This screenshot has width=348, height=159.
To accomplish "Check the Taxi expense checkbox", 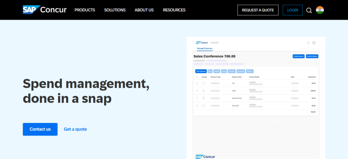I will 197,83.
